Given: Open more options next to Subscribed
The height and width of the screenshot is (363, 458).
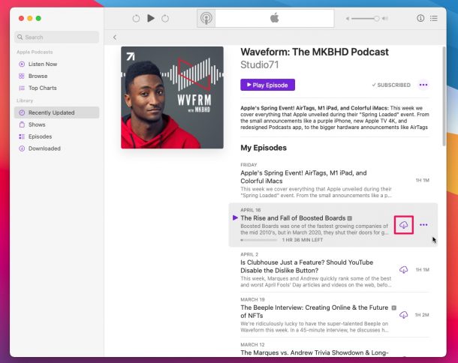Looking at the screenshot, I should tap(423, 85).
